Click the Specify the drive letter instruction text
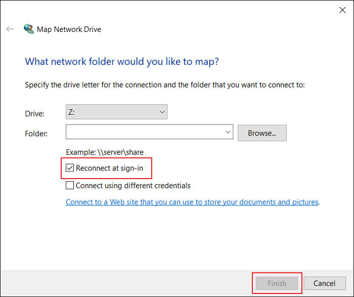This screenshot has width=354, height=297. click(x=165, y=85)
